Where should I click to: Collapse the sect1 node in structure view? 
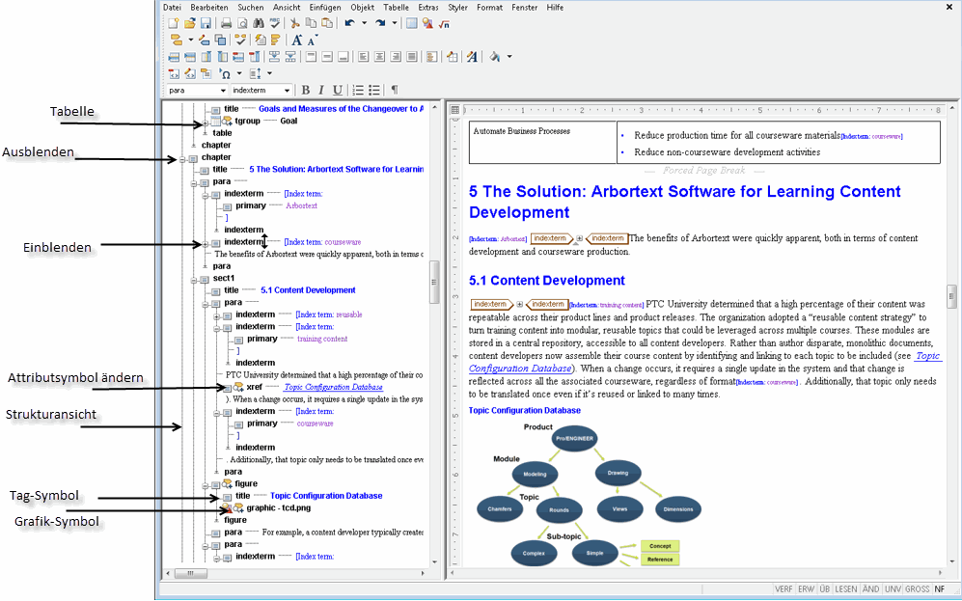point(194,281)
